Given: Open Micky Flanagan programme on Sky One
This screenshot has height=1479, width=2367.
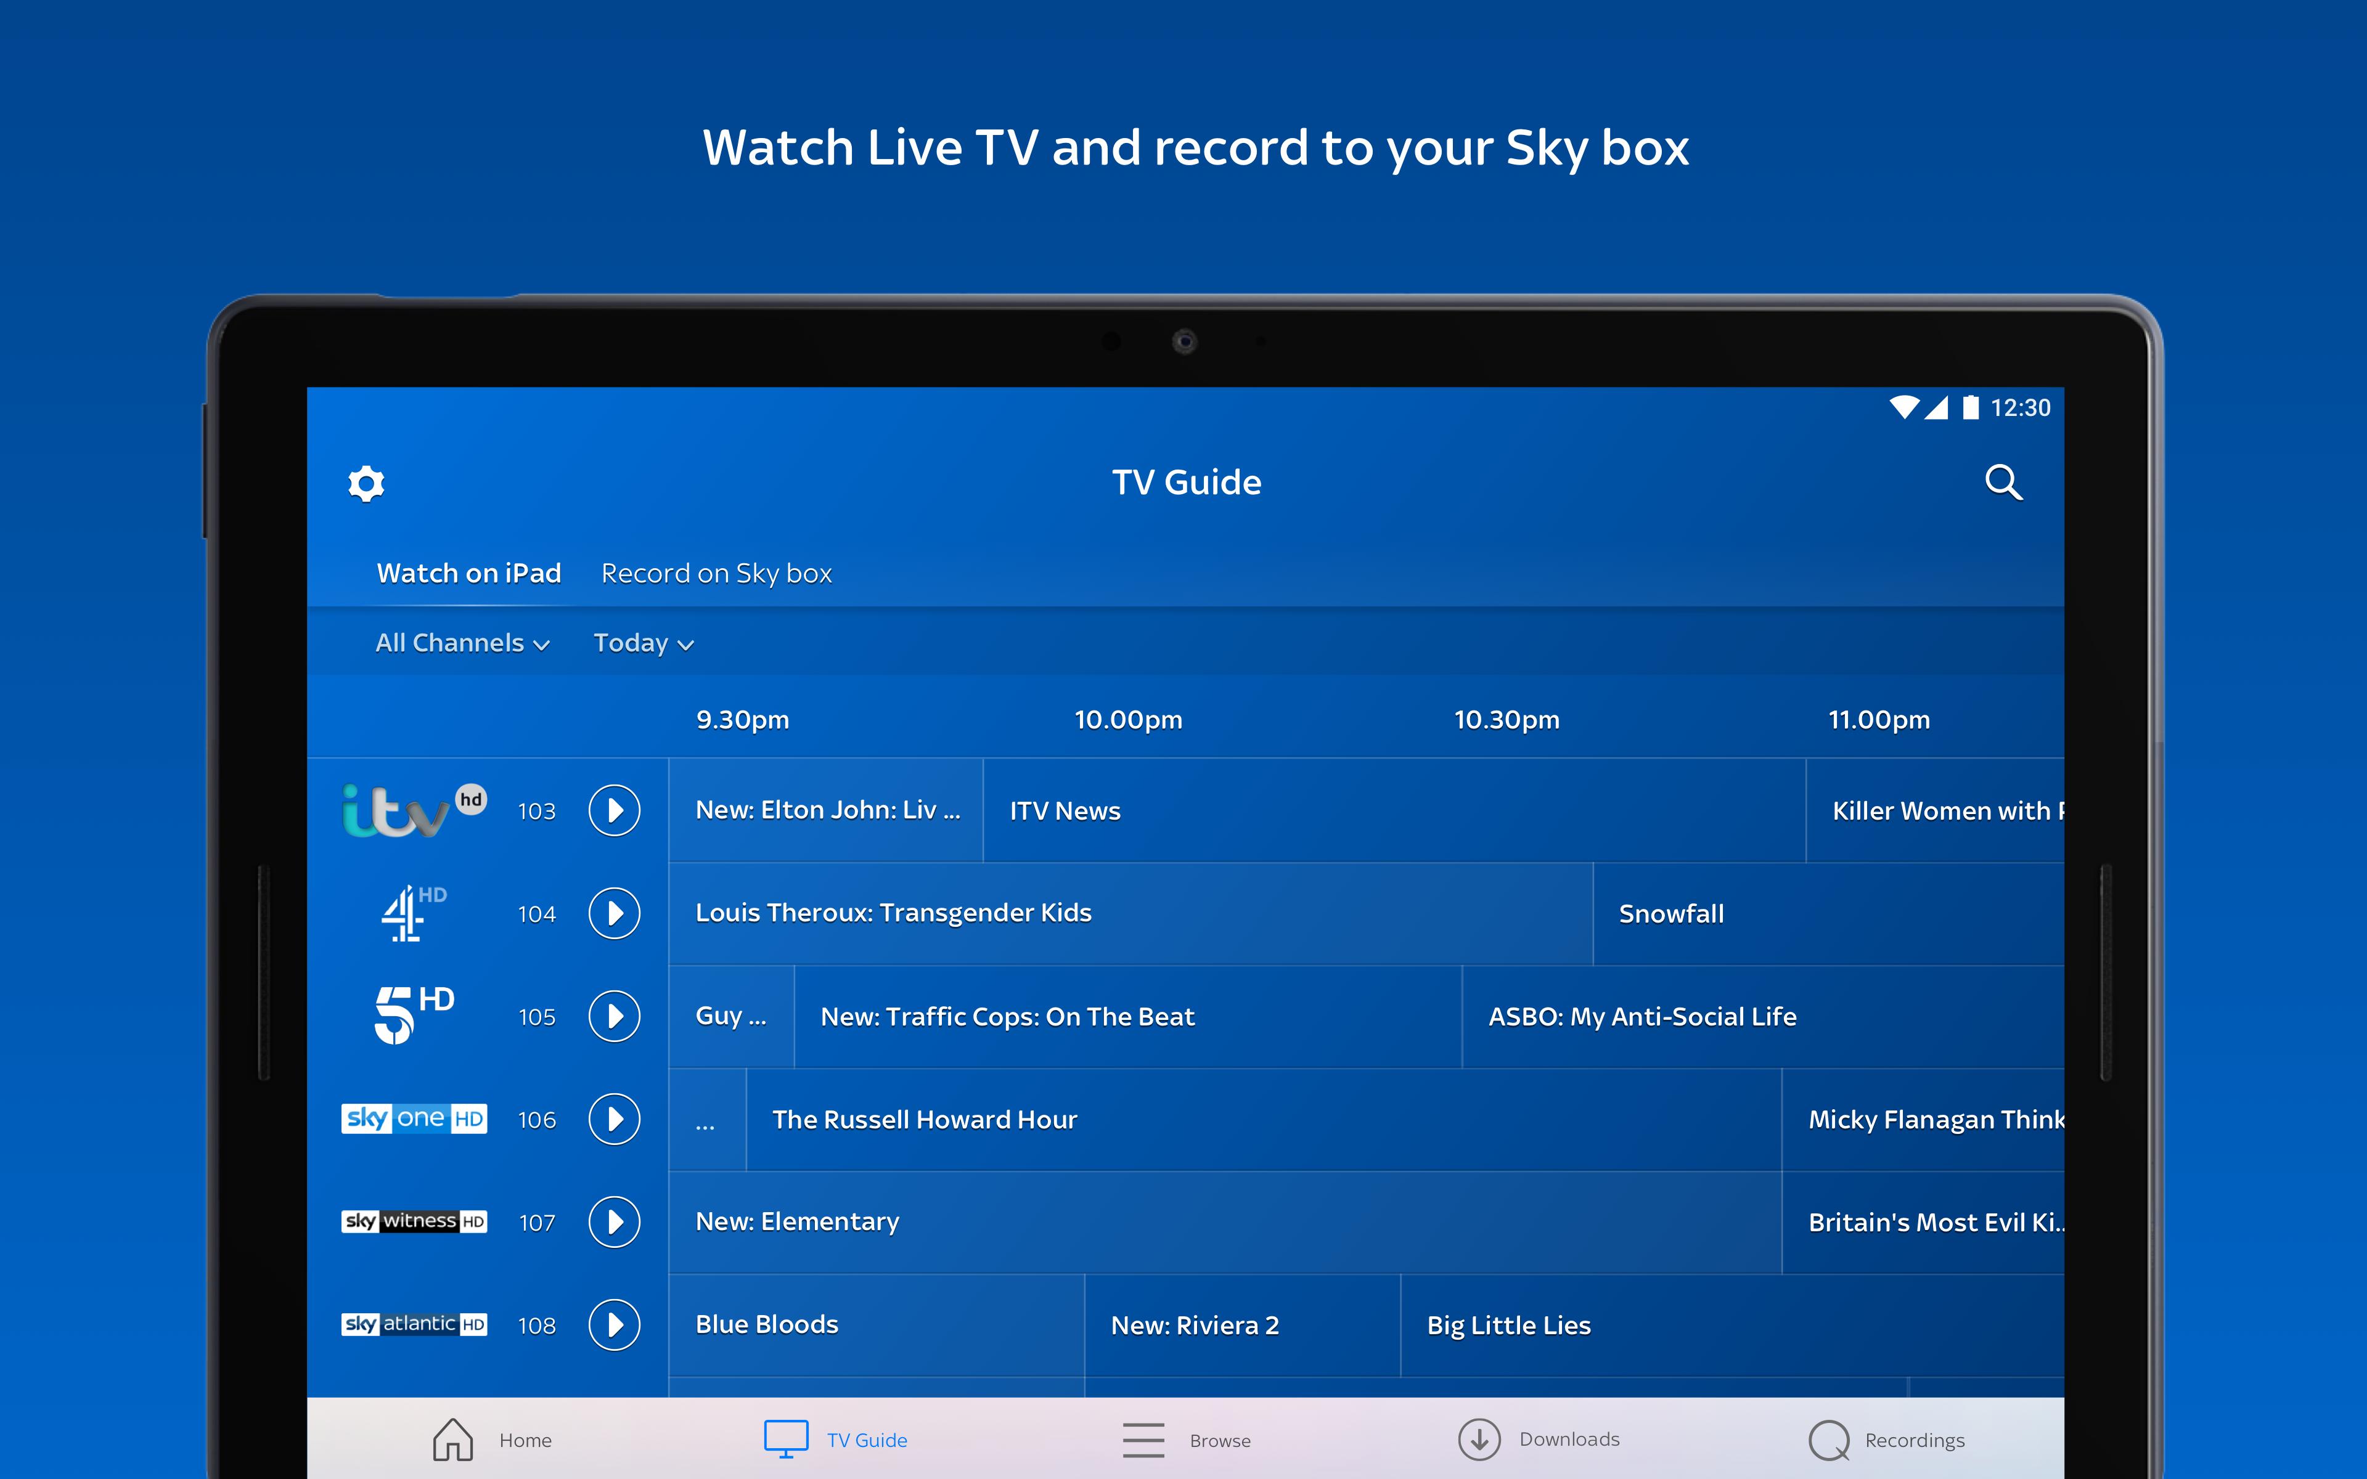Looking at the screenshot, I should point(1923,1119).
